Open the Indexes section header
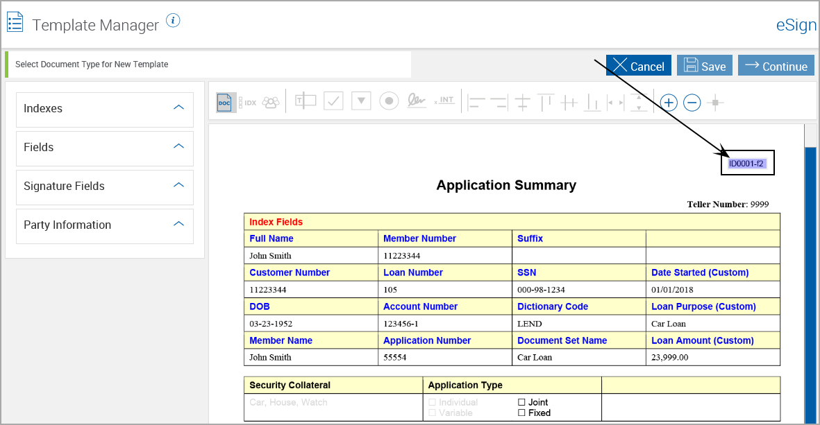 (x=105, y=110)
